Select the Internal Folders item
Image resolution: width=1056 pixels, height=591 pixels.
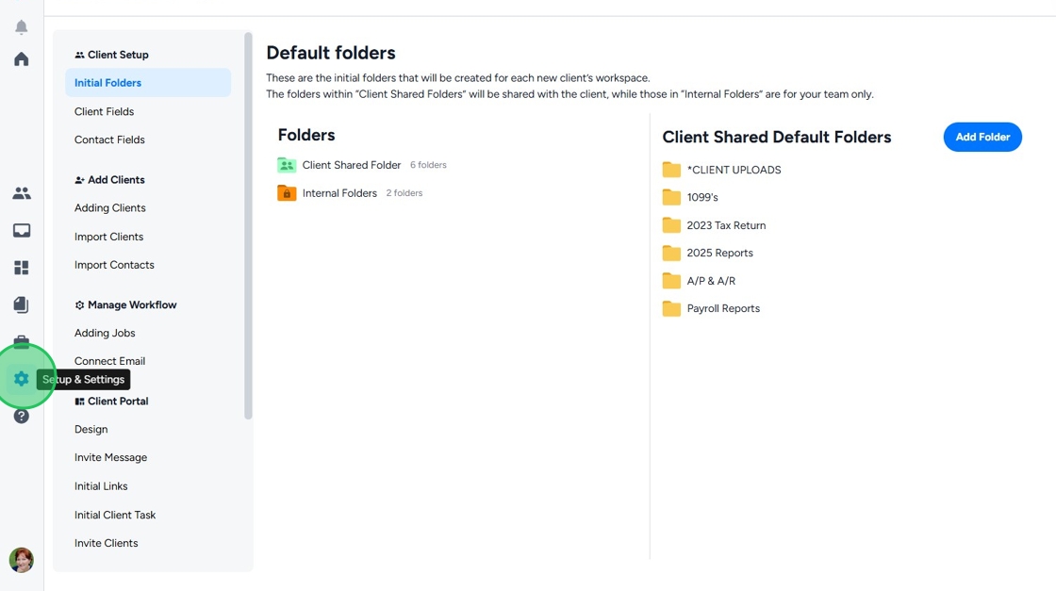click(x=338, y=193)
